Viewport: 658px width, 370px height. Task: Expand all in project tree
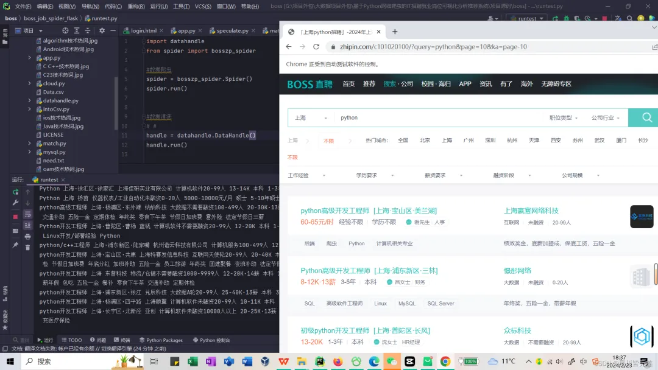76,30
